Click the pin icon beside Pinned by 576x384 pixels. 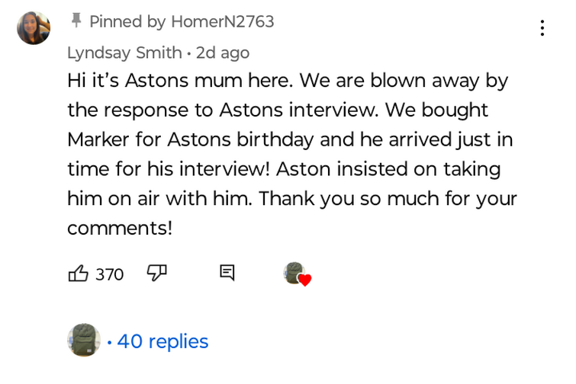pos(76,21)
